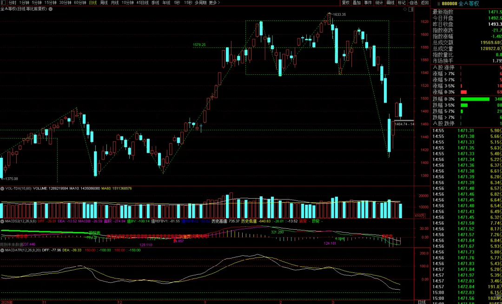Click the 跌幅 3-5% green bar
Viewport: 502px width, 304px height.
click(x=464, y=105)
